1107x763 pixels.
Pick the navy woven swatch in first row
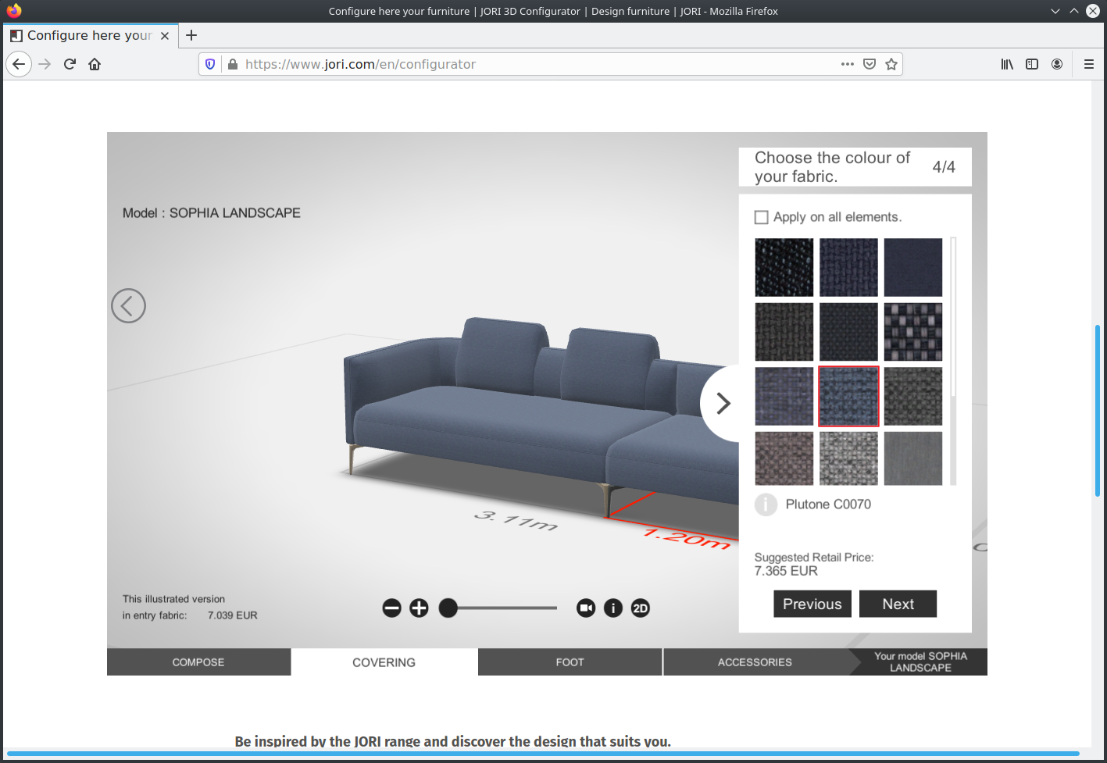coord(848,267)
